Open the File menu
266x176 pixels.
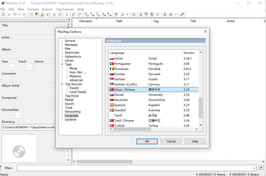[x=3, y=9]
